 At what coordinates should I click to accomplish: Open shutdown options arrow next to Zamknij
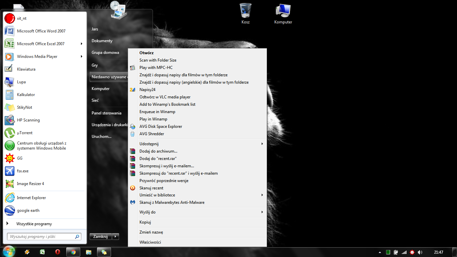click(x=115, y=237)
